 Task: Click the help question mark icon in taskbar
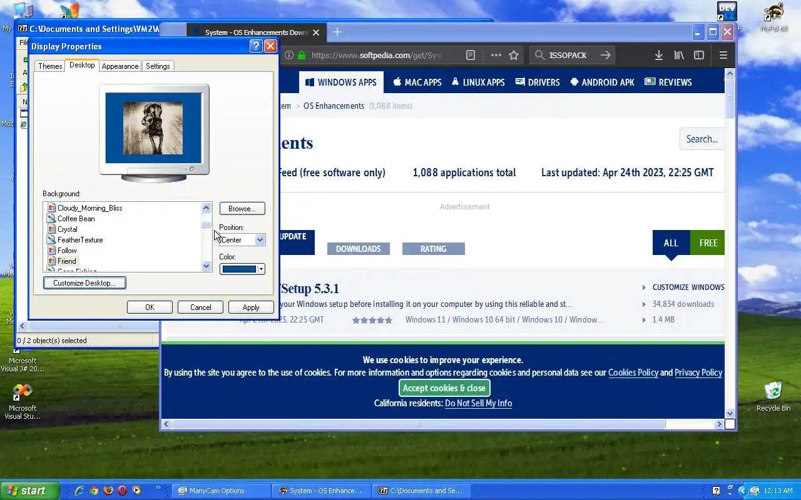[717, 491]
